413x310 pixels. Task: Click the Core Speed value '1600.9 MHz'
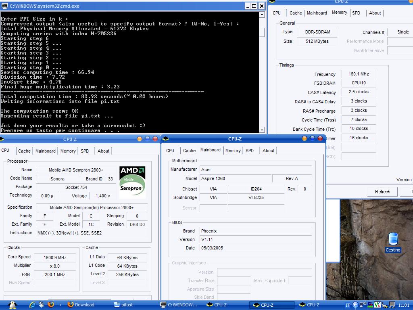(x=55, y=258)
